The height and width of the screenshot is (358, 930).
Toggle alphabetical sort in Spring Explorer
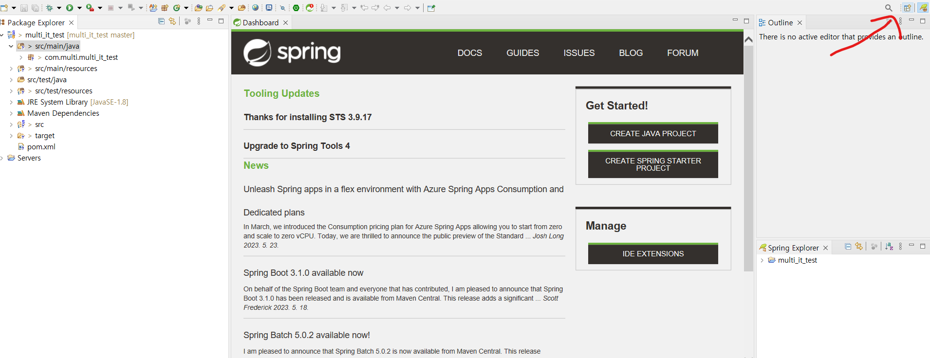tap(889, 247)
